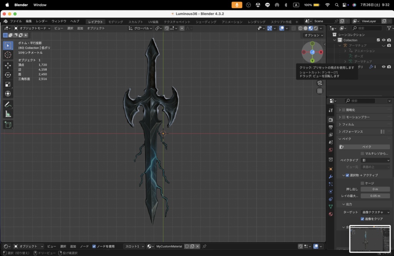Hide the アーマチュア object with its eye toggle
The height and width of the screenshot is (256, 394).
pos(383,45)
